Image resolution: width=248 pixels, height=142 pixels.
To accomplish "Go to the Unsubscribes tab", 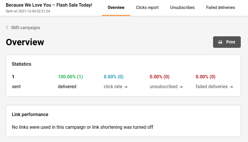I will point(182,7).
